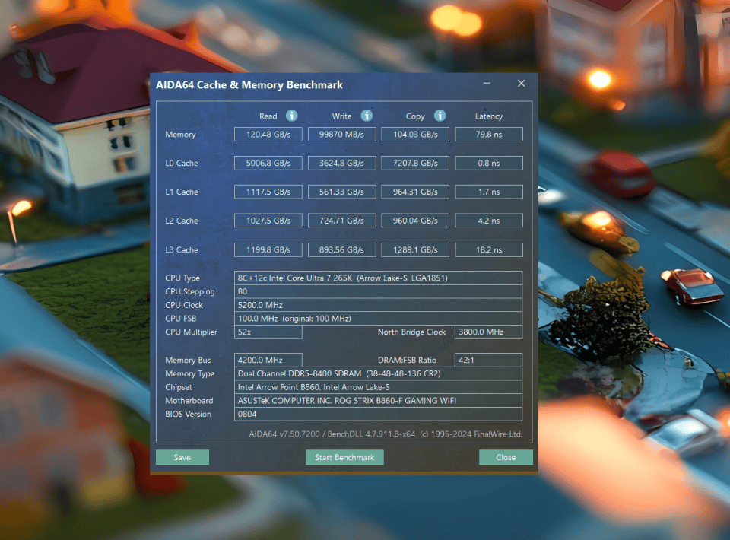This screenshot has height=540, width=730.
Task: Click CPU Type field Intel Core Ultra 7 265K
Action: [x=378, y=278]
